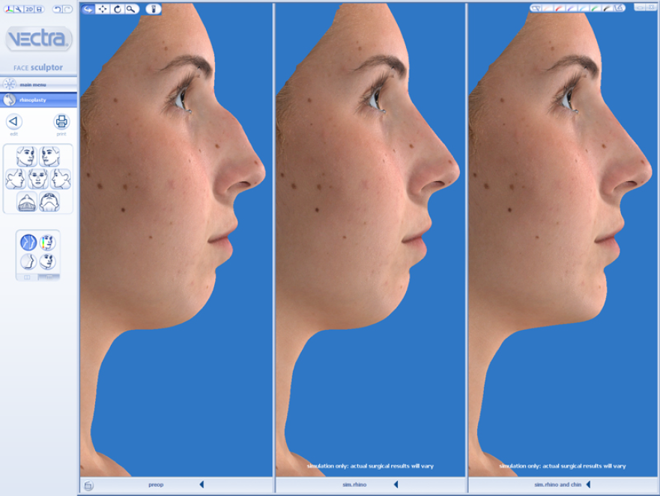Open the main menu

[38, 85]
